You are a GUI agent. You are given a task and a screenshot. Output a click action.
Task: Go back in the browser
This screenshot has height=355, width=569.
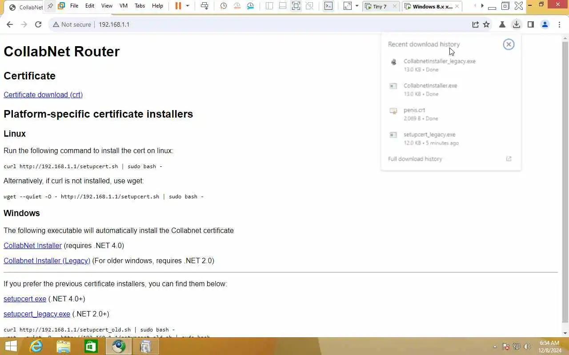tap(10, 24)
